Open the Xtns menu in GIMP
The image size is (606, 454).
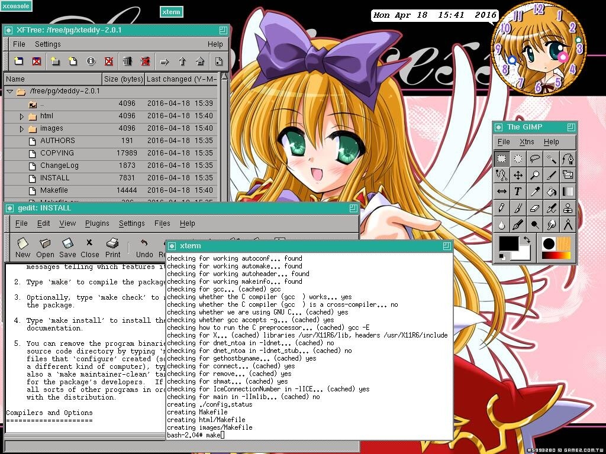point(526,142)
